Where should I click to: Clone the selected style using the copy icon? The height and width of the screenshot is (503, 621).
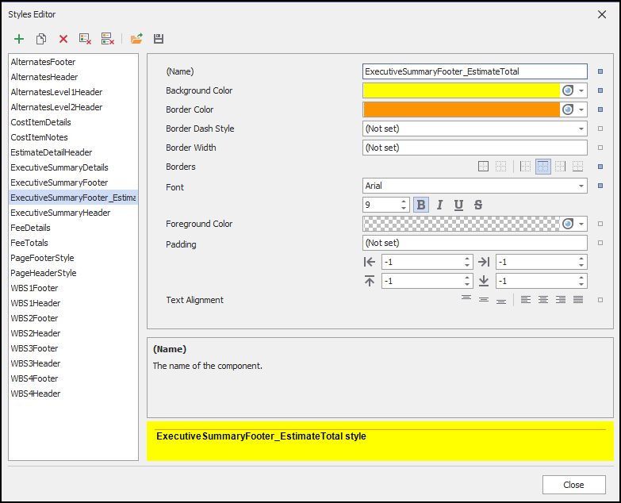41,39
